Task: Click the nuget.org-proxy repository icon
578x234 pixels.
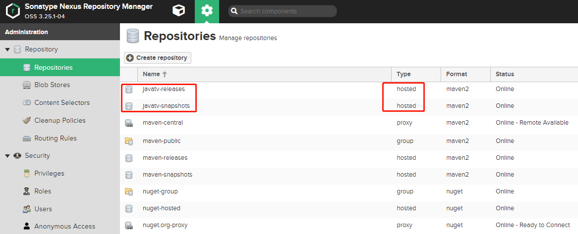Action: [x=129, y=226]
